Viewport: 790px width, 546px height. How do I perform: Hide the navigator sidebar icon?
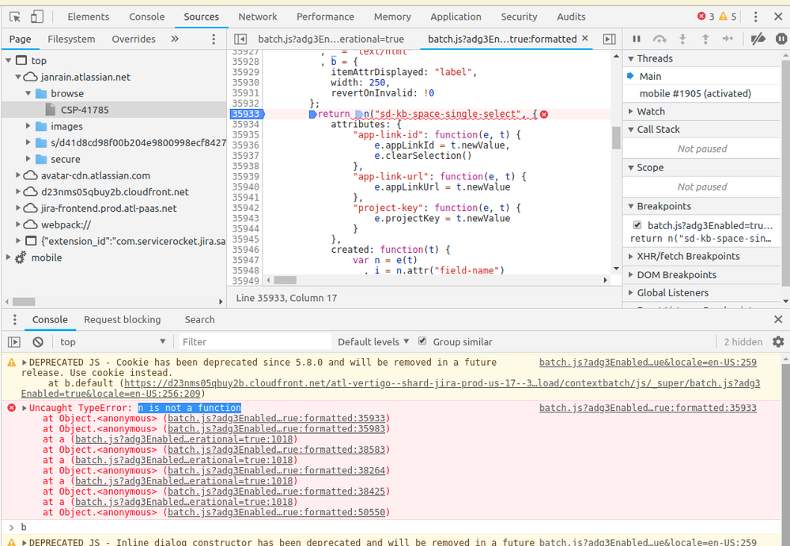tap(241, 39)
